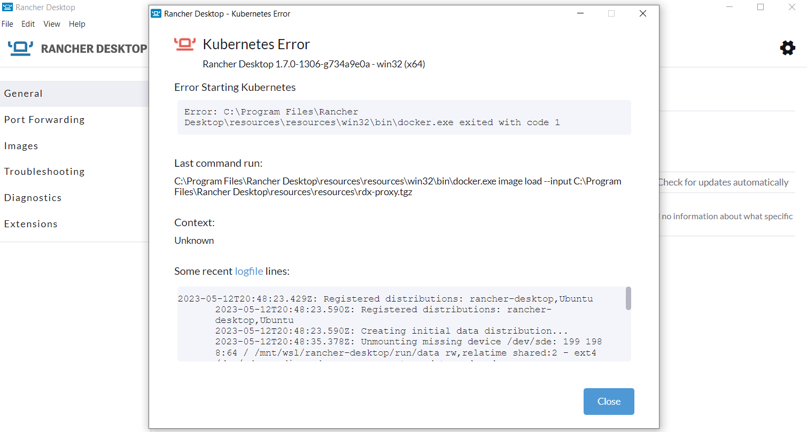Open settings via the gear icon
Image resolution: width=807 pixels, height=432 pixels.
click(x=788, y=48)
